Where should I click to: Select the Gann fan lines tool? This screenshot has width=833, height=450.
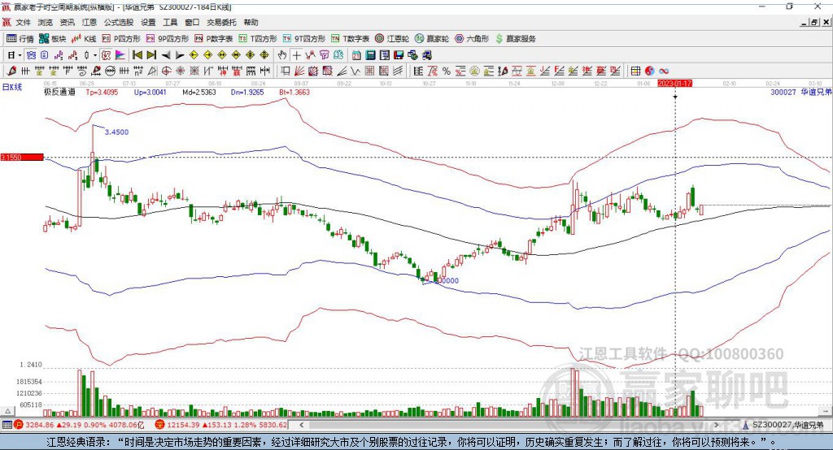tap(299, 71)
